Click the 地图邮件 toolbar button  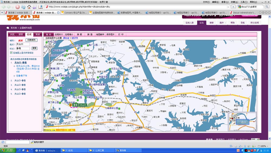click(x=100, y=35)
